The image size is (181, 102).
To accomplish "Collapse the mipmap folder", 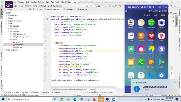I will pos(8,31).
